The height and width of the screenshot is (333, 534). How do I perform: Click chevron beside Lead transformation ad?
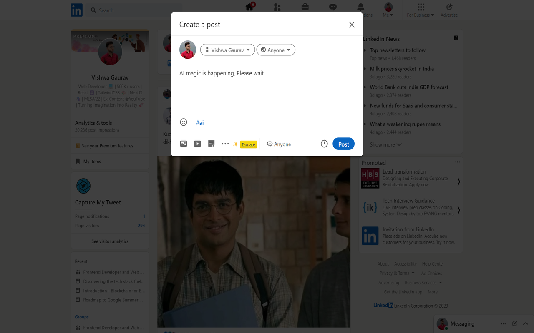point(458,181)
